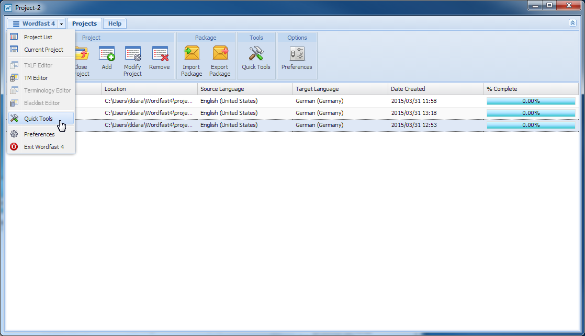Image resolution: width=585 pixels, height=336 pixels.
Task: Click the Project List icon in the menu
Action: coord(14,37)
